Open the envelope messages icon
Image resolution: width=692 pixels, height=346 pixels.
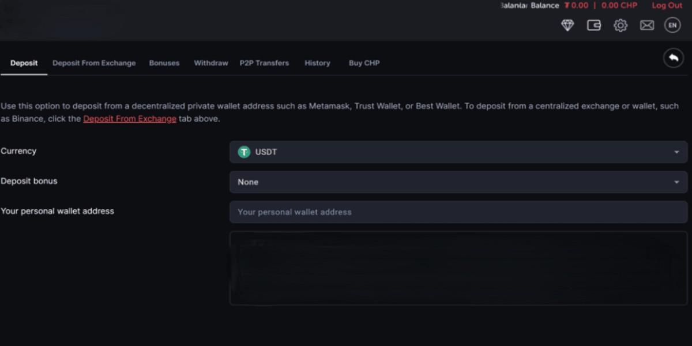[647, 25]
